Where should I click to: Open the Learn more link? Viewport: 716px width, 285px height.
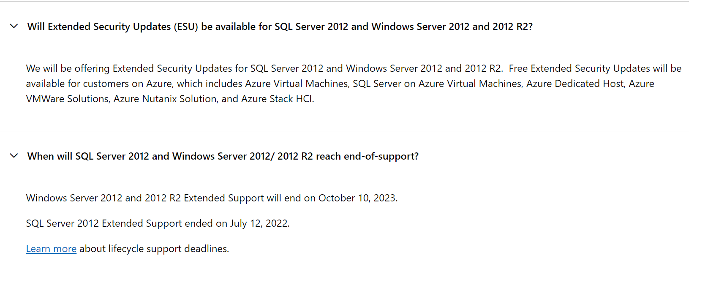[51, 249]
